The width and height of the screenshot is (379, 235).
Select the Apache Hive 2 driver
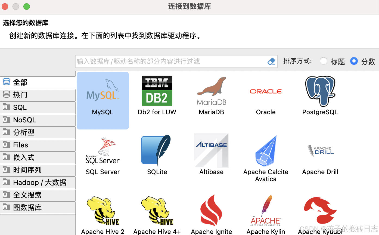[x=103, y=215]
